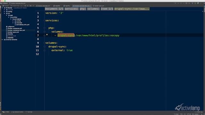Click the Project view selector
This screenshot has height=115, width=205.
[6, 6]
